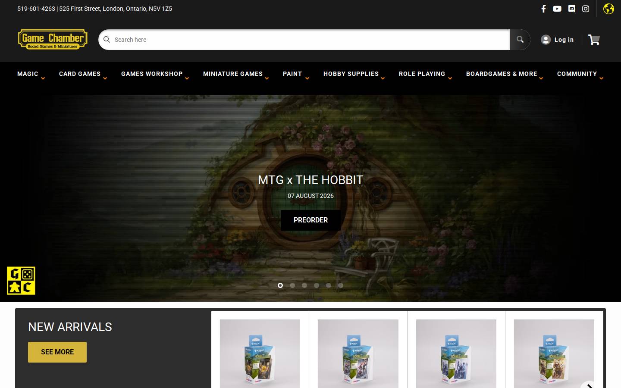Select the third slideshow dot
This screenshot has height=388, width=621.
(304, 285)
